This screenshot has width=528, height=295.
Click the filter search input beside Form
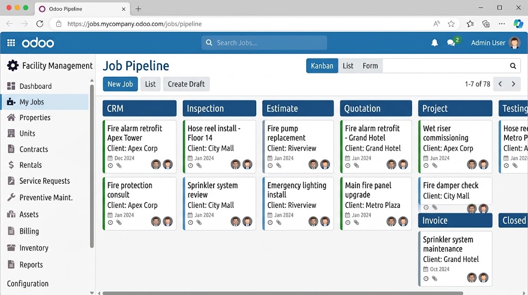tap(451, 65)
